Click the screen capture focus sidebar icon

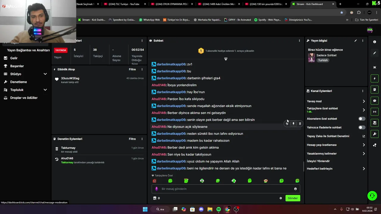tap(374, 67)
